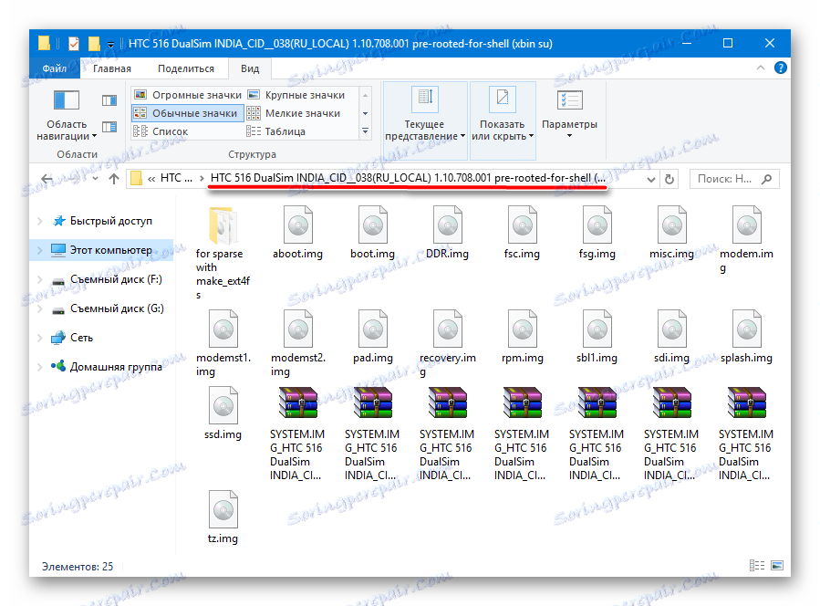Expand Этот компьютер tree node
Image resolution: width=820 pixels, height=606 pixels.
tap(40, 251)
